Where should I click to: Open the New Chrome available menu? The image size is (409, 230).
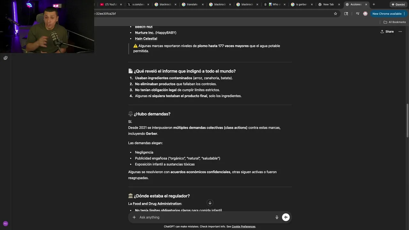389,14
